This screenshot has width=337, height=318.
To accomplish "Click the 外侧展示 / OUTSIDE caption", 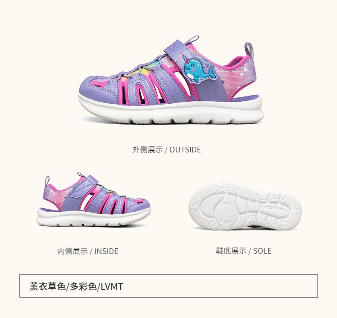I will 166,150.
